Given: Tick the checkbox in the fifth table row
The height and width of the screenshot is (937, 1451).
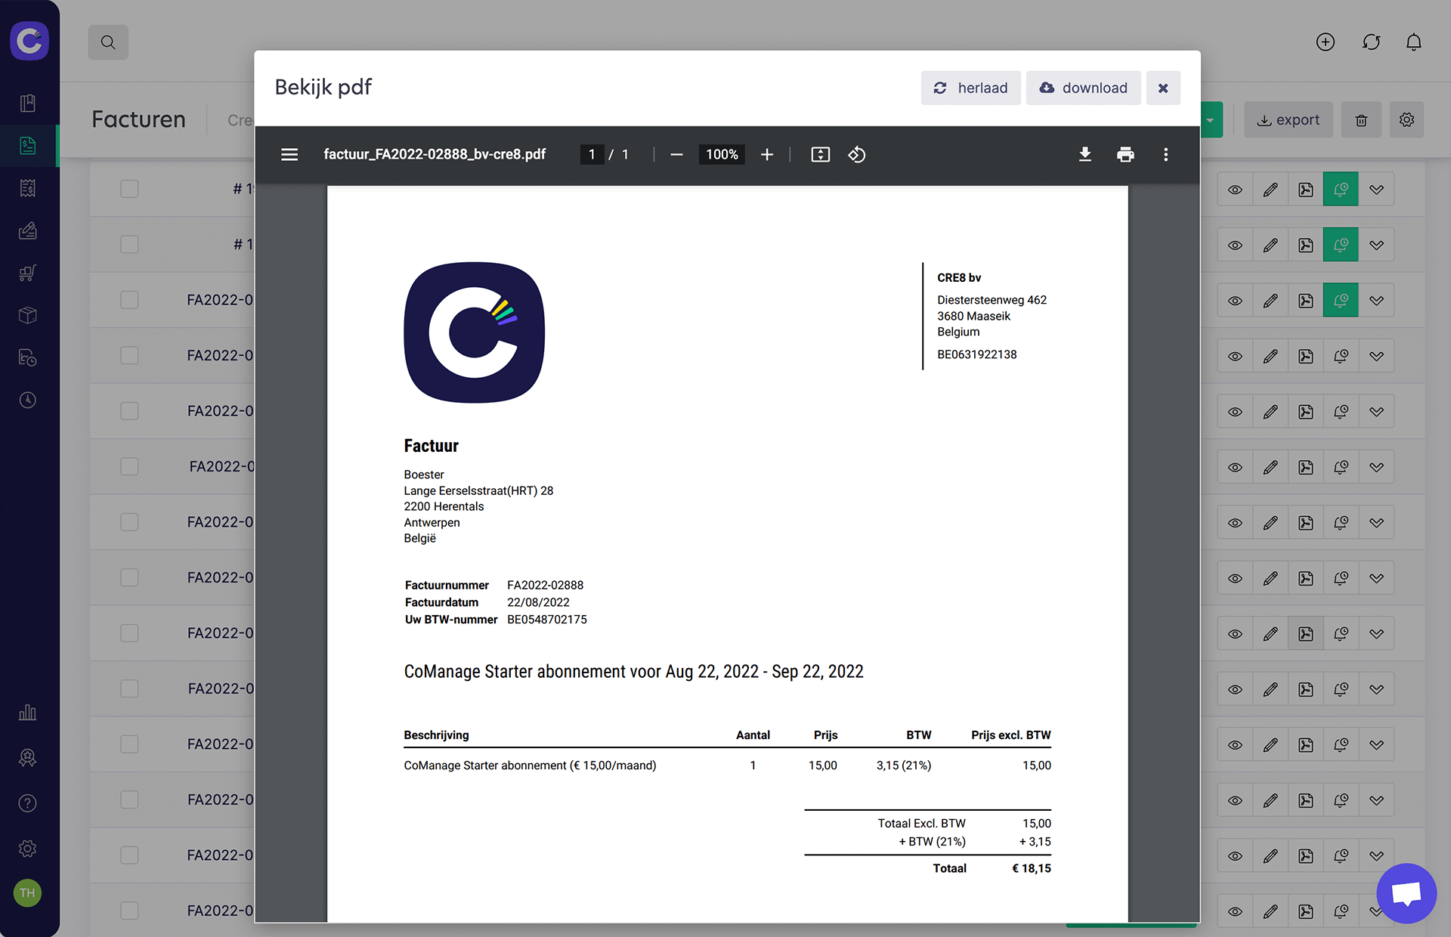Looking at the screenshot, I should pyautogui.click(x=129, y=411).
